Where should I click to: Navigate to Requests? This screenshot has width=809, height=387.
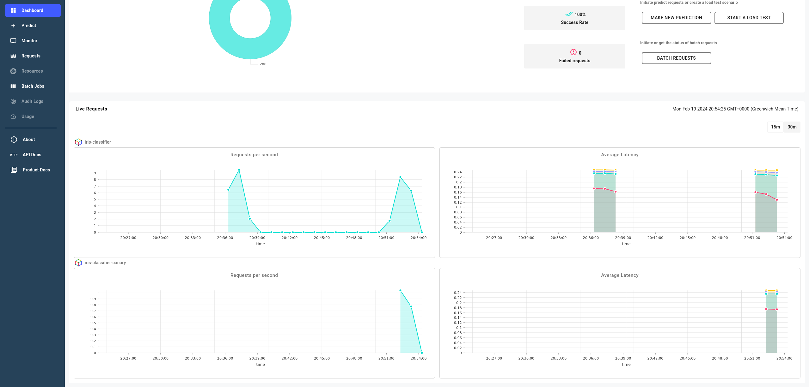pyautogui.click(x=33, y=56)
